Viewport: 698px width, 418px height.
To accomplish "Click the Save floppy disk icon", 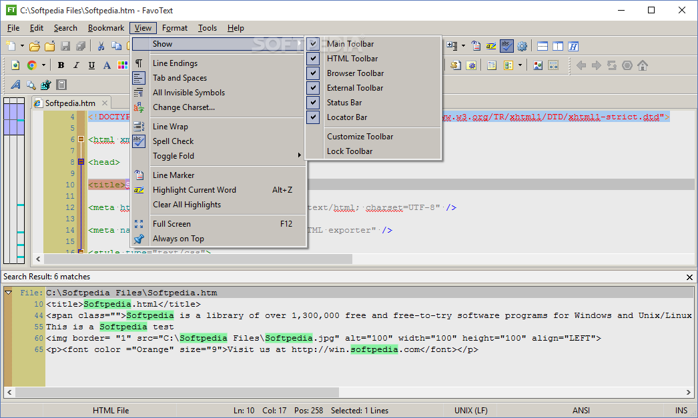I will (65, 46).
